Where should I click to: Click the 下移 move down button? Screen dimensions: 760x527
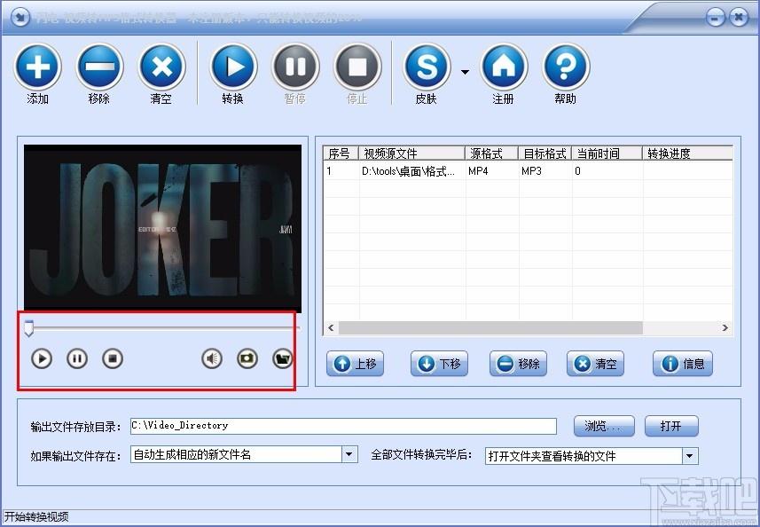pyautogui.click(x=439, y=364)
